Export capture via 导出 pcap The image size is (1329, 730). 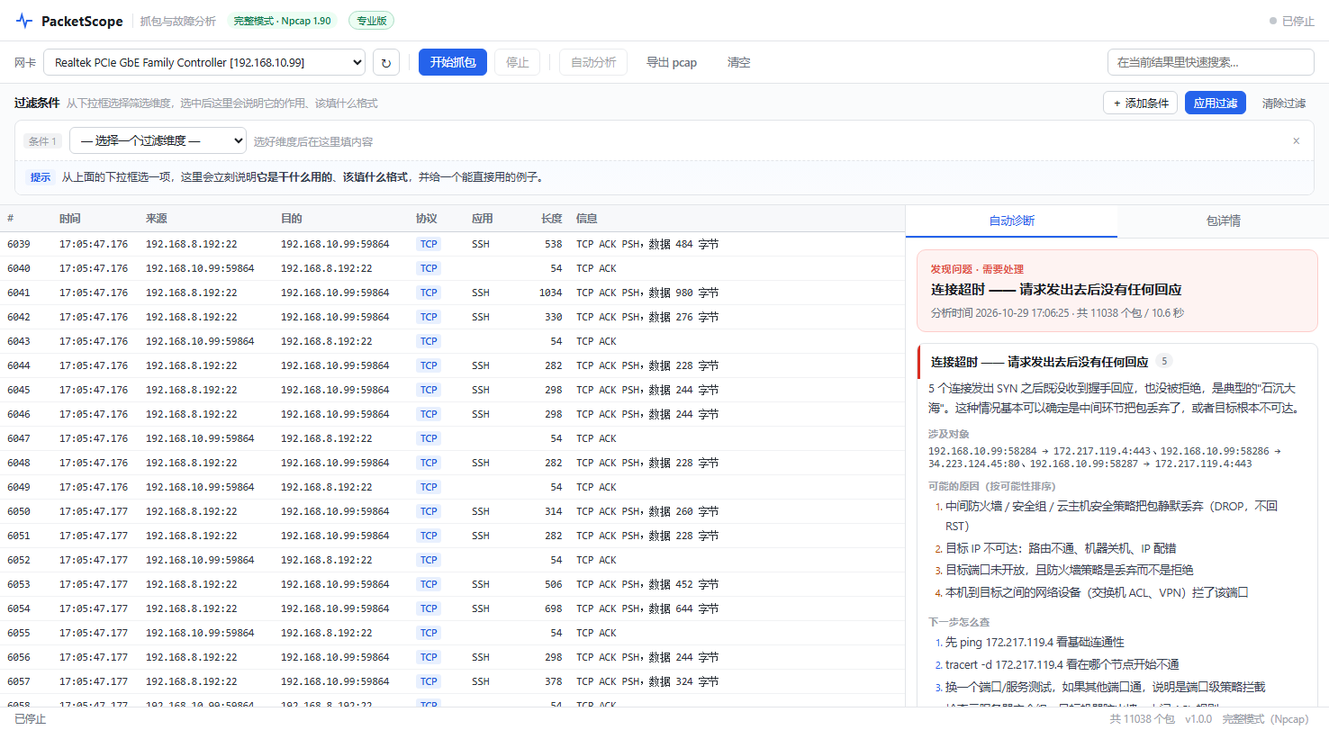click(672, 62)
